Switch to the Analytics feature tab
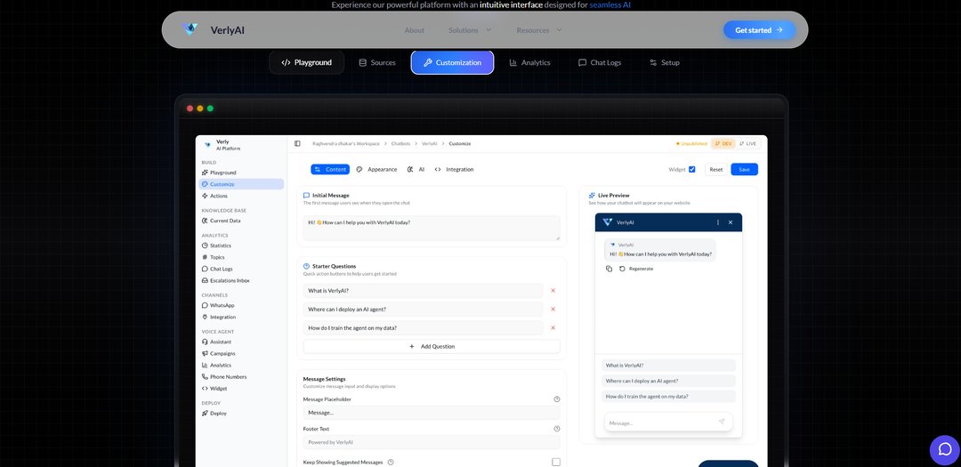The height and width of the screenshot is (467, 961). (529, 62)
